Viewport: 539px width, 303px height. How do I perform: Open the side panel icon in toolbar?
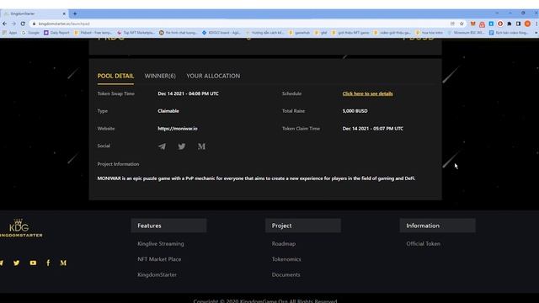(x=519, y=24)
